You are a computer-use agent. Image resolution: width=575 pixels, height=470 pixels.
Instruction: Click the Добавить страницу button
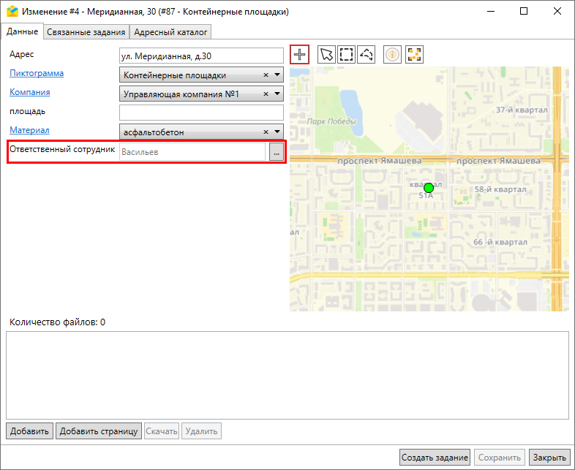[x=99, y=431]
